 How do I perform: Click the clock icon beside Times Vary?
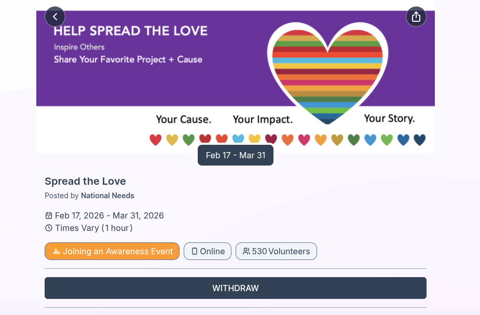click(49, 228)
